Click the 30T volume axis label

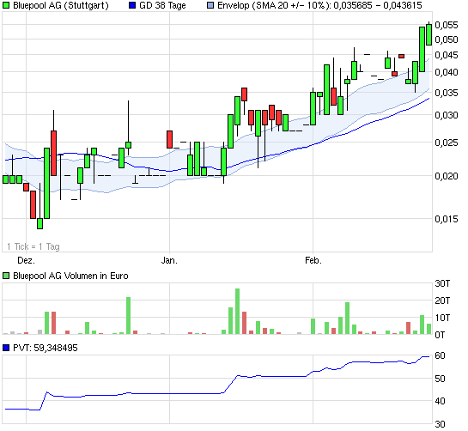click(x=442, y=283)
